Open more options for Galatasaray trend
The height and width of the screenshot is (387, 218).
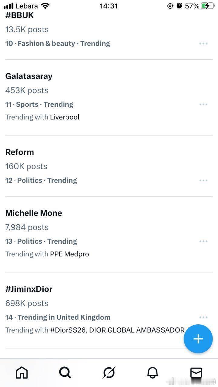[x=203, y=105]
